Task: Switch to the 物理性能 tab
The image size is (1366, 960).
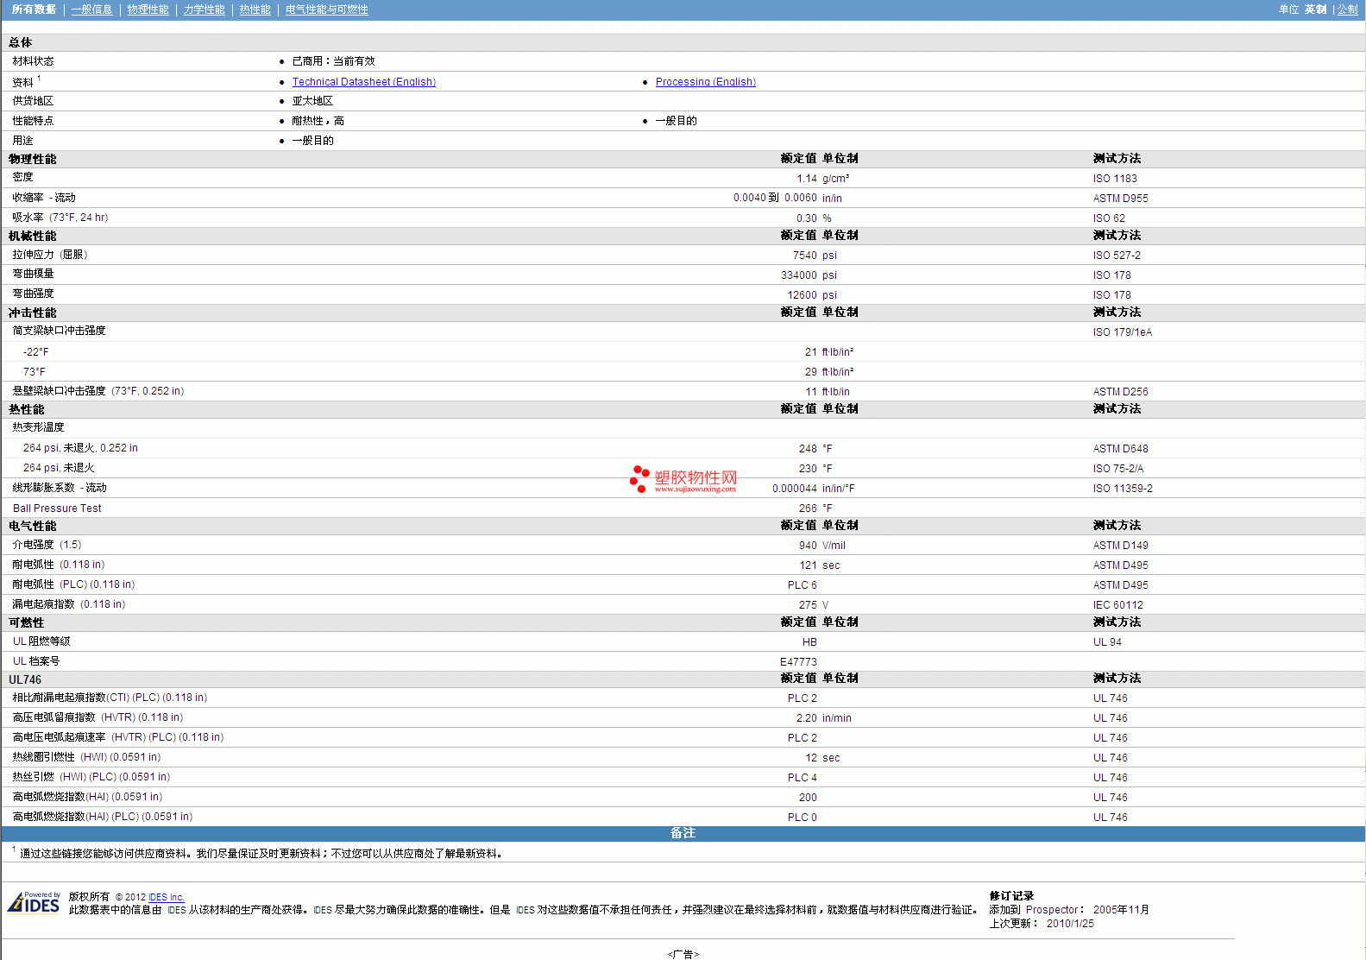Action: 148,9
